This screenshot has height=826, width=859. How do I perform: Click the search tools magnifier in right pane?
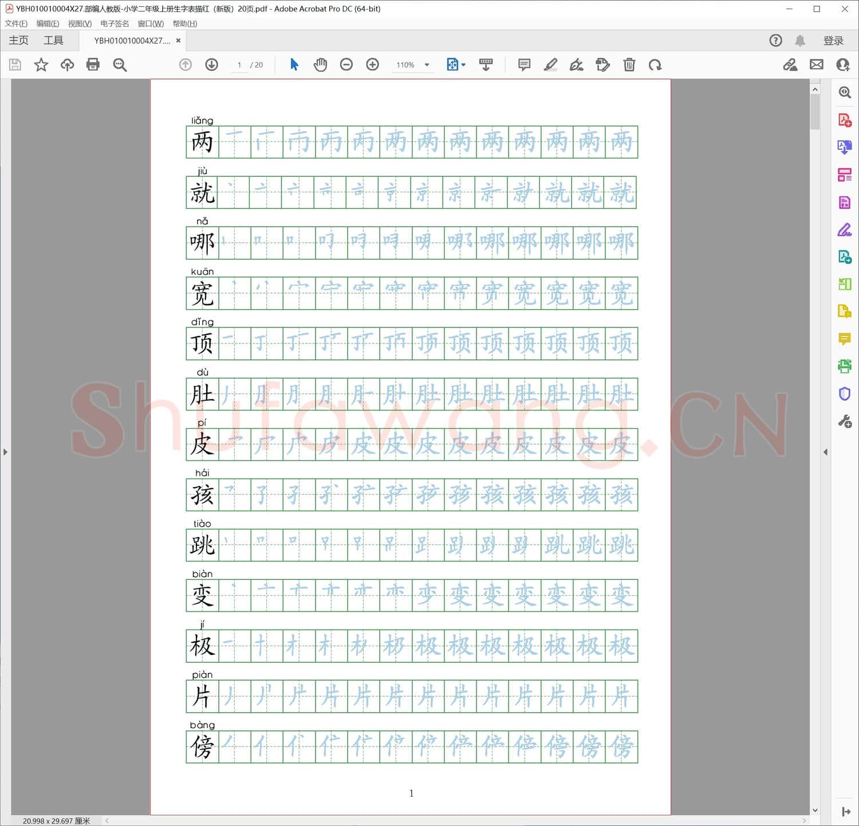tap(845, 92)
